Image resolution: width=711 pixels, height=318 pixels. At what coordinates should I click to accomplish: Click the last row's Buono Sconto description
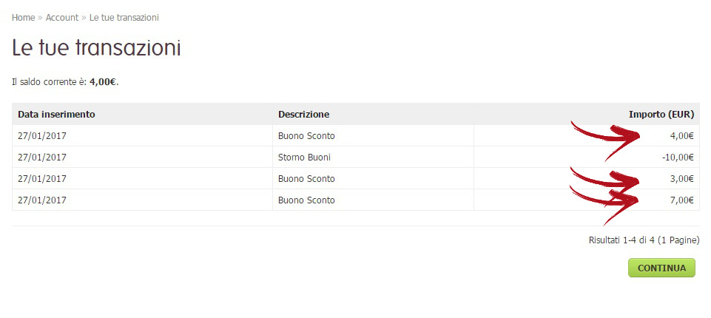[x=306, y=200]
